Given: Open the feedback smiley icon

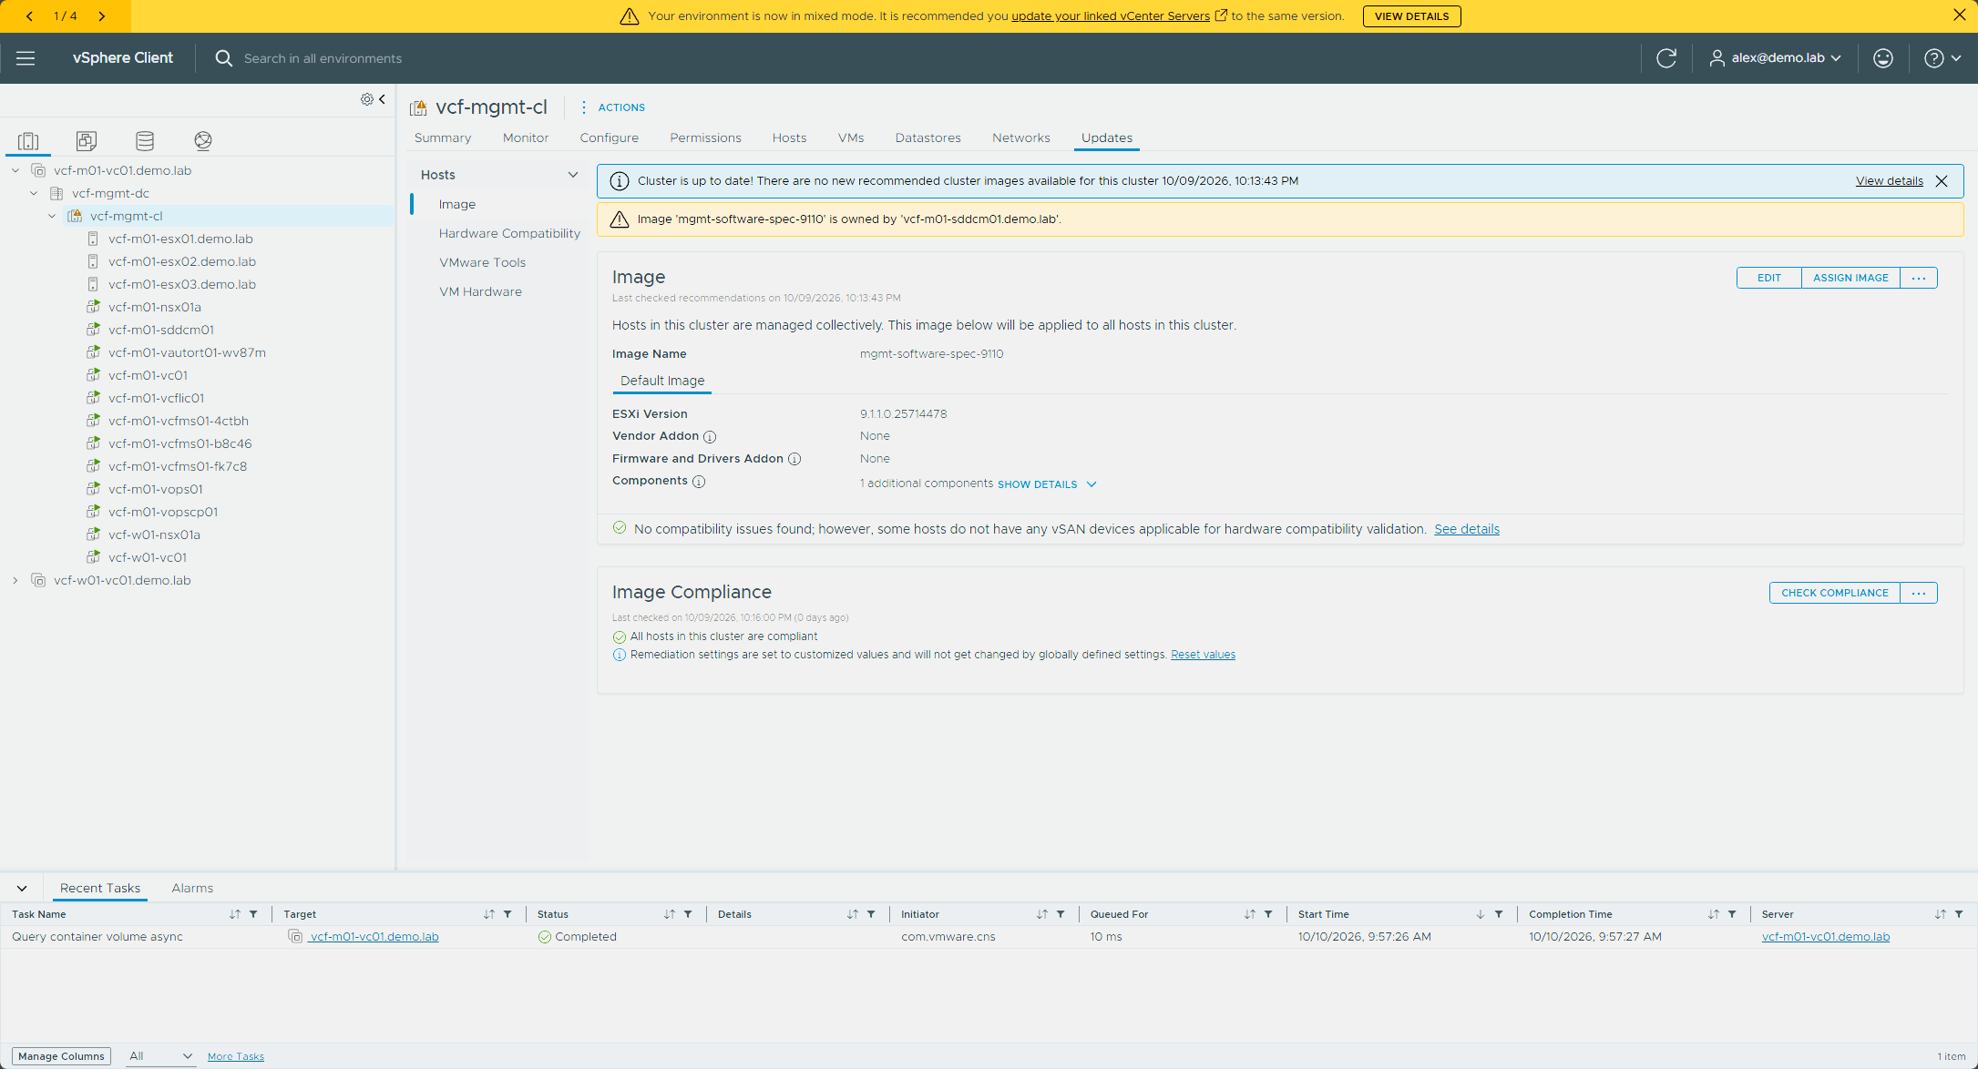Looking at the screenshot, I should [x=1883, y=58].
